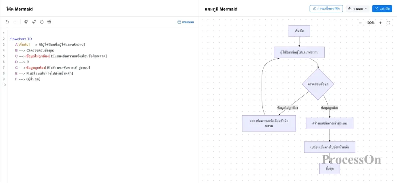This screenshot has width=397, height=183.
Task: Click the โค้ด Mermaid panel title
Action: [19, 9]
